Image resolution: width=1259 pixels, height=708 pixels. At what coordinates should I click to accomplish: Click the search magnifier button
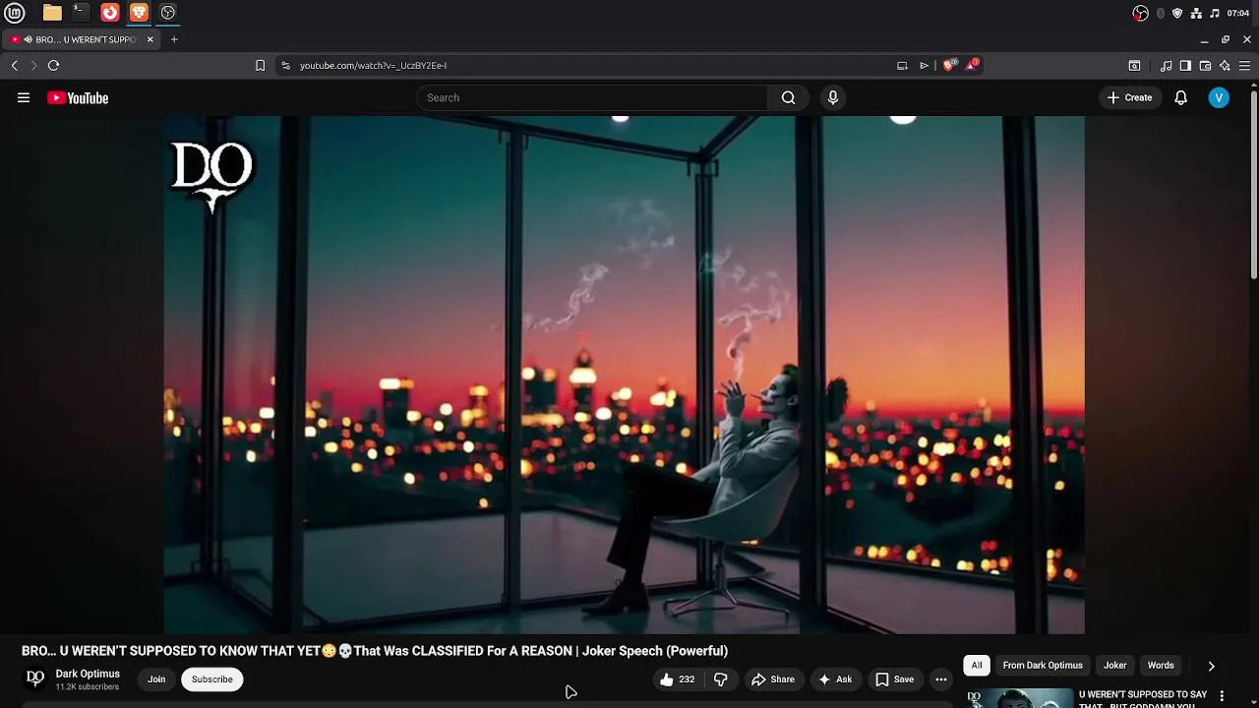788,97
